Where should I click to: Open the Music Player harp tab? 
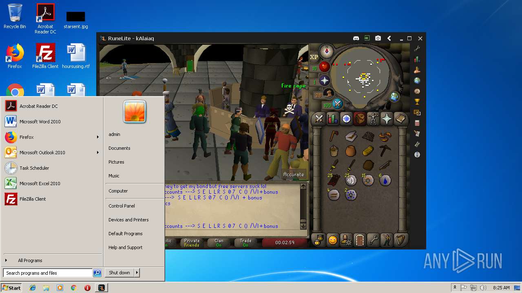400,240
